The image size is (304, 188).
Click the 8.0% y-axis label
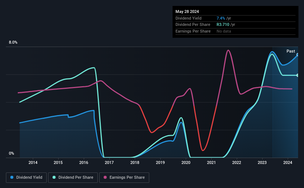[13, 42]
